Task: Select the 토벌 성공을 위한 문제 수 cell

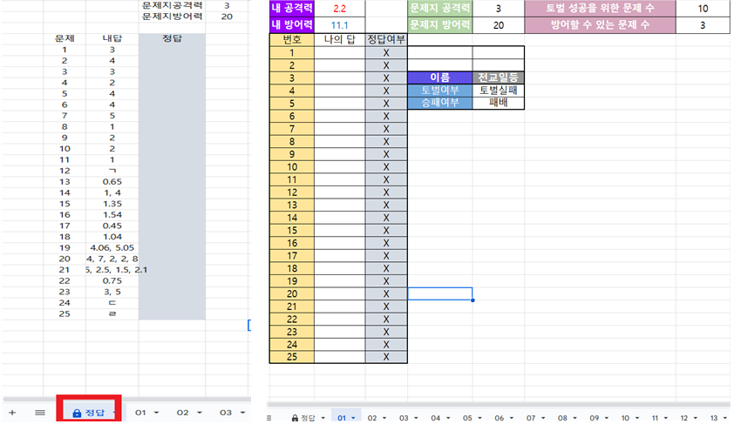Action: click(x=600, y=8)
